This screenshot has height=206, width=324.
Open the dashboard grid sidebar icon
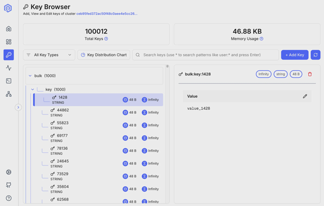(9, 42)
